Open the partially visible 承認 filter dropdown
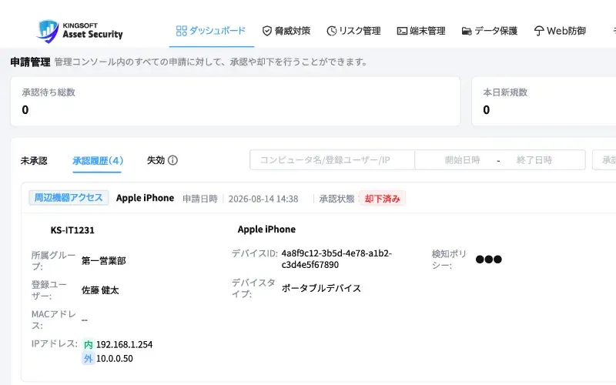 604,160
